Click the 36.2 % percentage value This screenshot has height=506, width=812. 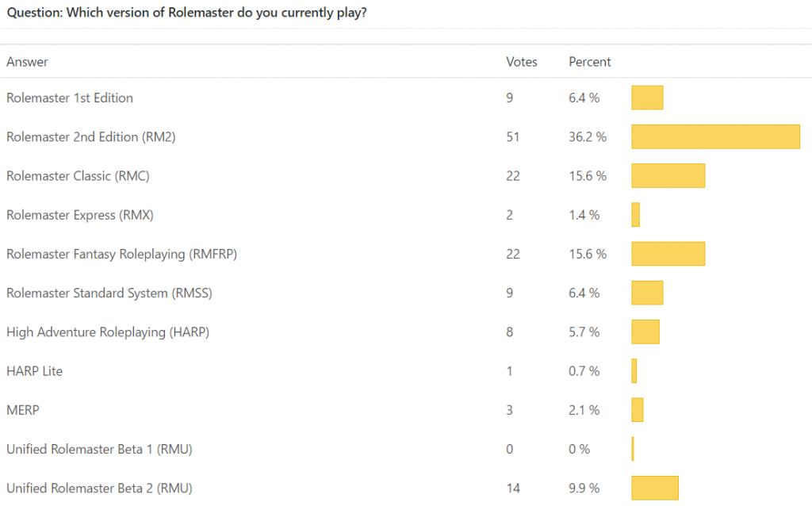[x=588, y=137]
